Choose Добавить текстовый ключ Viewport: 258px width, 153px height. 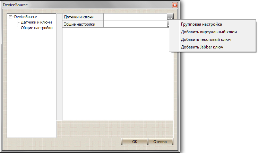coord(206,39)
